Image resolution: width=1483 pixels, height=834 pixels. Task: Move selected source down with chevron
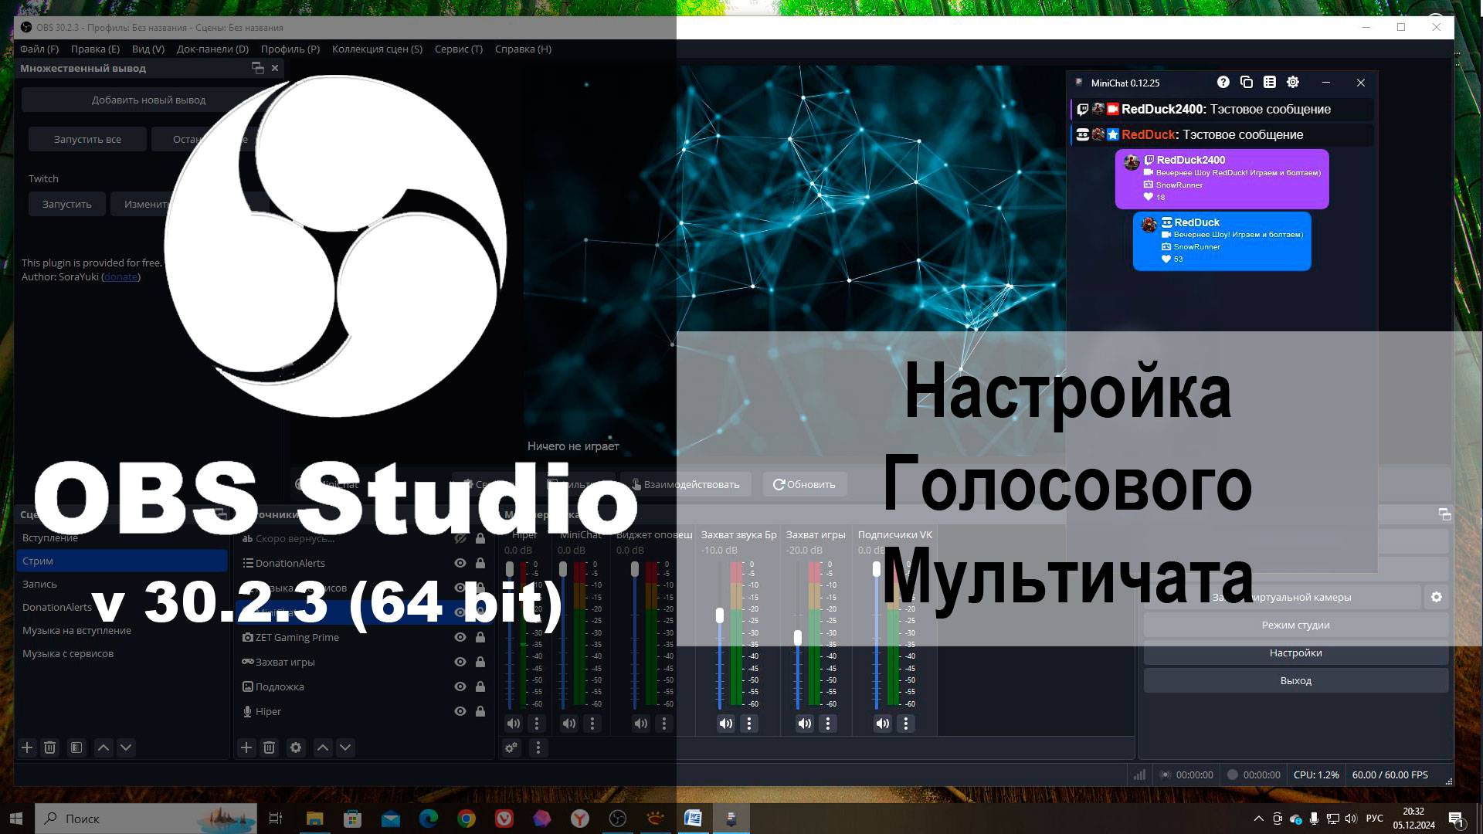coord(345,748)
